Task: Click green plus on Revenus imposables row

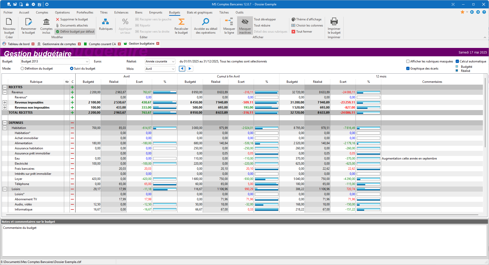Action: click(72, 102)
